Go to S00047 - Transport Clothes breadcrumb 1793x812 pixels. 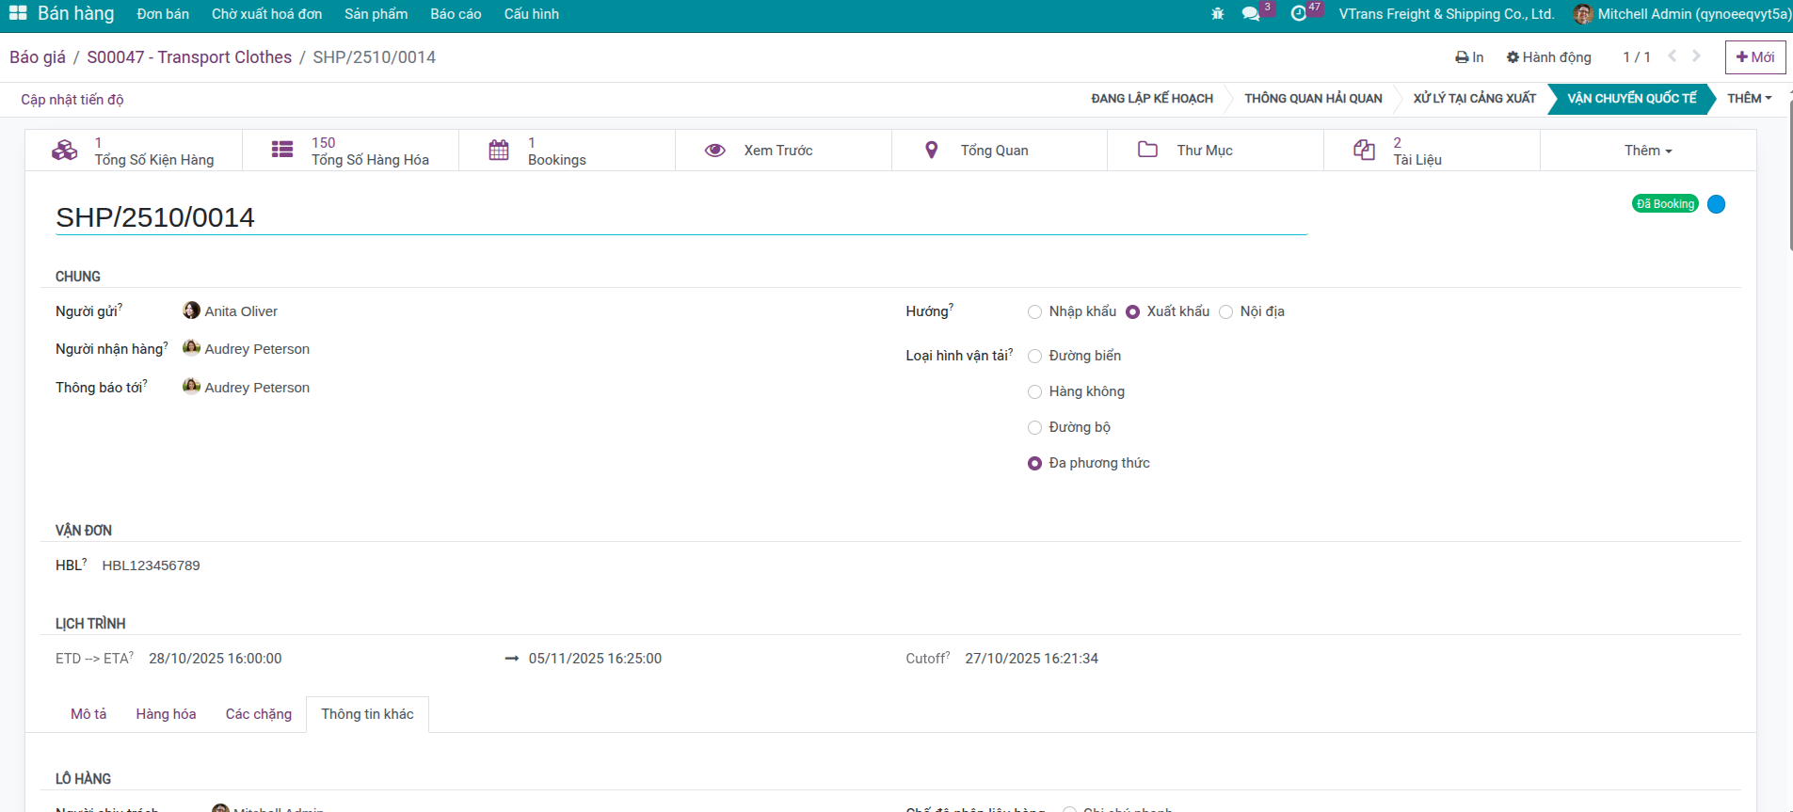point(189,57)
